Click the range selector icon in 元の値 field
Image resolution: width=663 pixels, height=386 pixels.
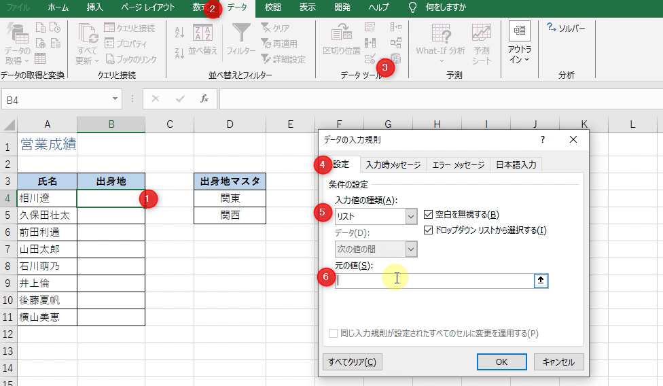tap(541, 281)
